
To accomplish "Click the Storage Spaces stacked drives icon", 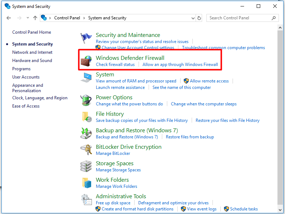I will coord(86,166).
